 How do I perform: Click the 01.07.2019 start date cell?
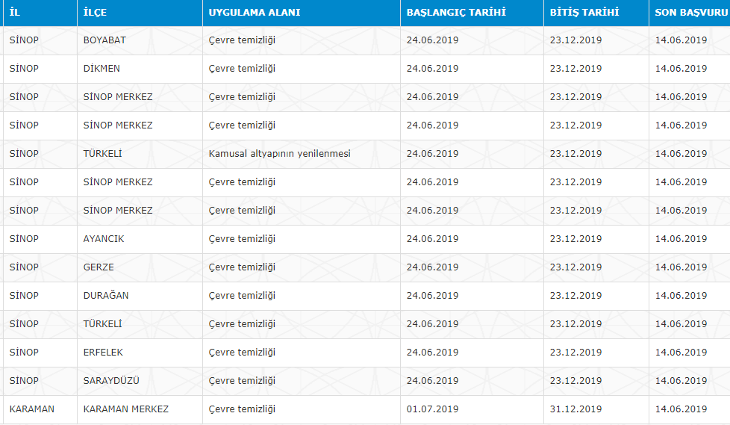tap(432, 409)
